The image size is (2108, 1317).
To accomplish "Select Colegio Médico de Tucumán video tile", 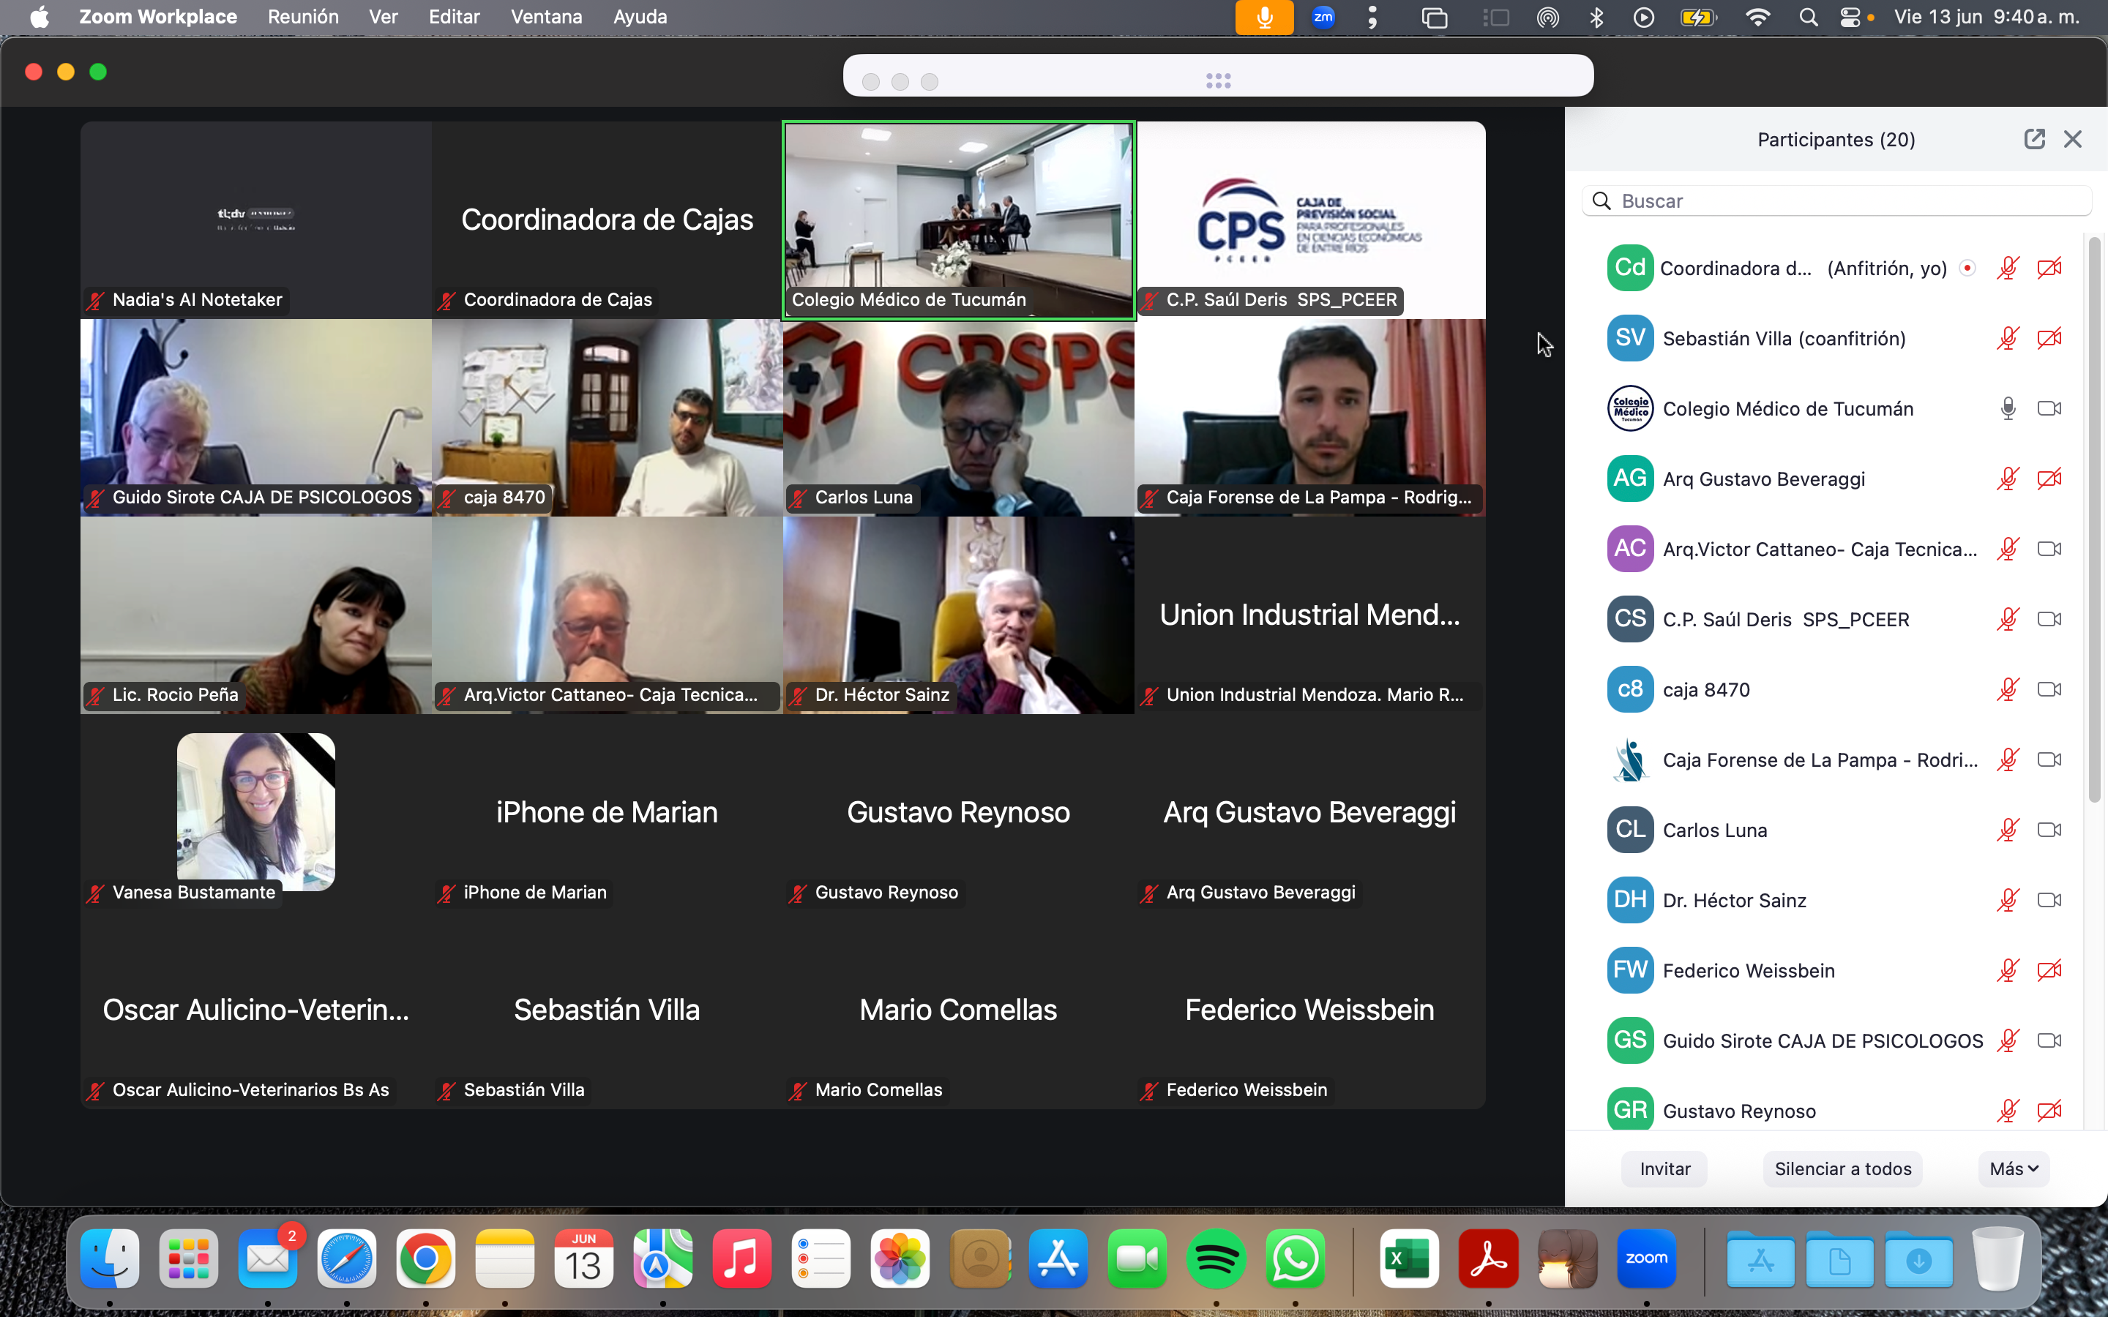I will (x=958, y=220).
